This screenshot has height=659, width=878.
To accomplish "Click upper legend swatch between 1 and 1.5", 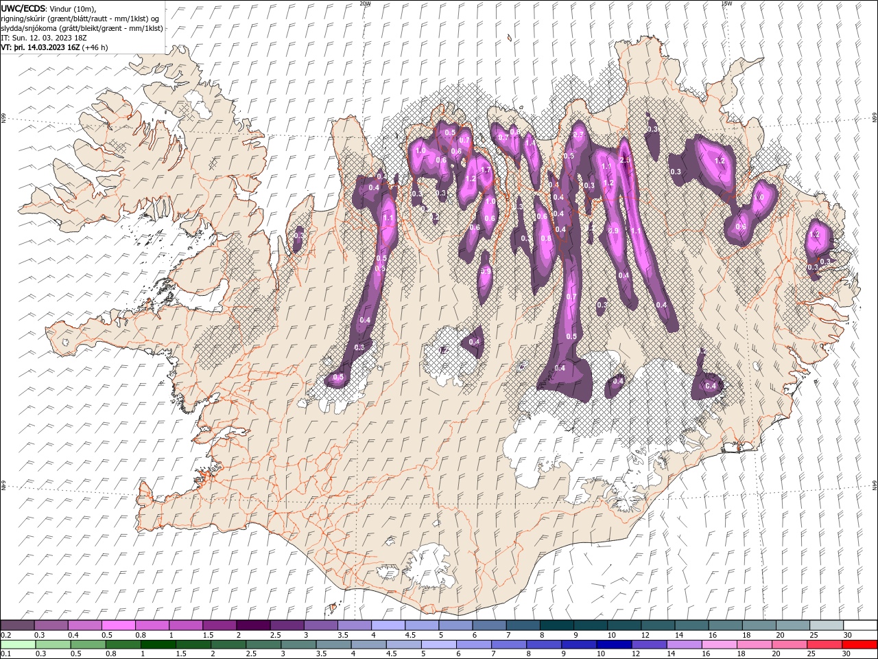I will (x=186, y=625).
